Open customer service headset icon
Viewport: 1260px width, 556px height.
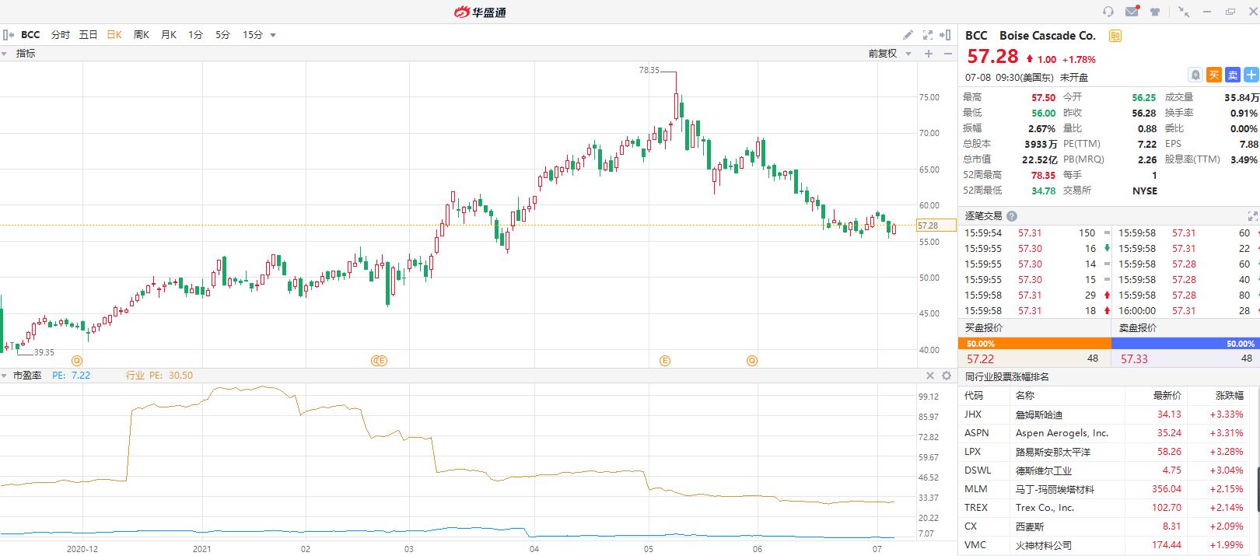(x=1108, y=12)
